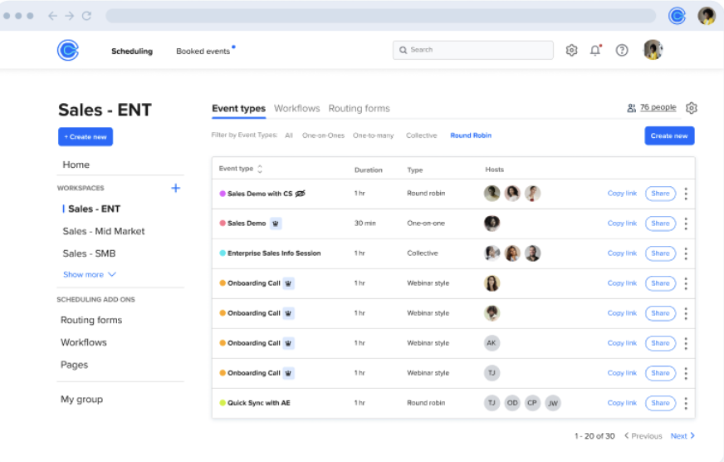The width and height of the screenshot is (724, 462).
Task: Open My group in the sidebar
Action: pos(81,399)
